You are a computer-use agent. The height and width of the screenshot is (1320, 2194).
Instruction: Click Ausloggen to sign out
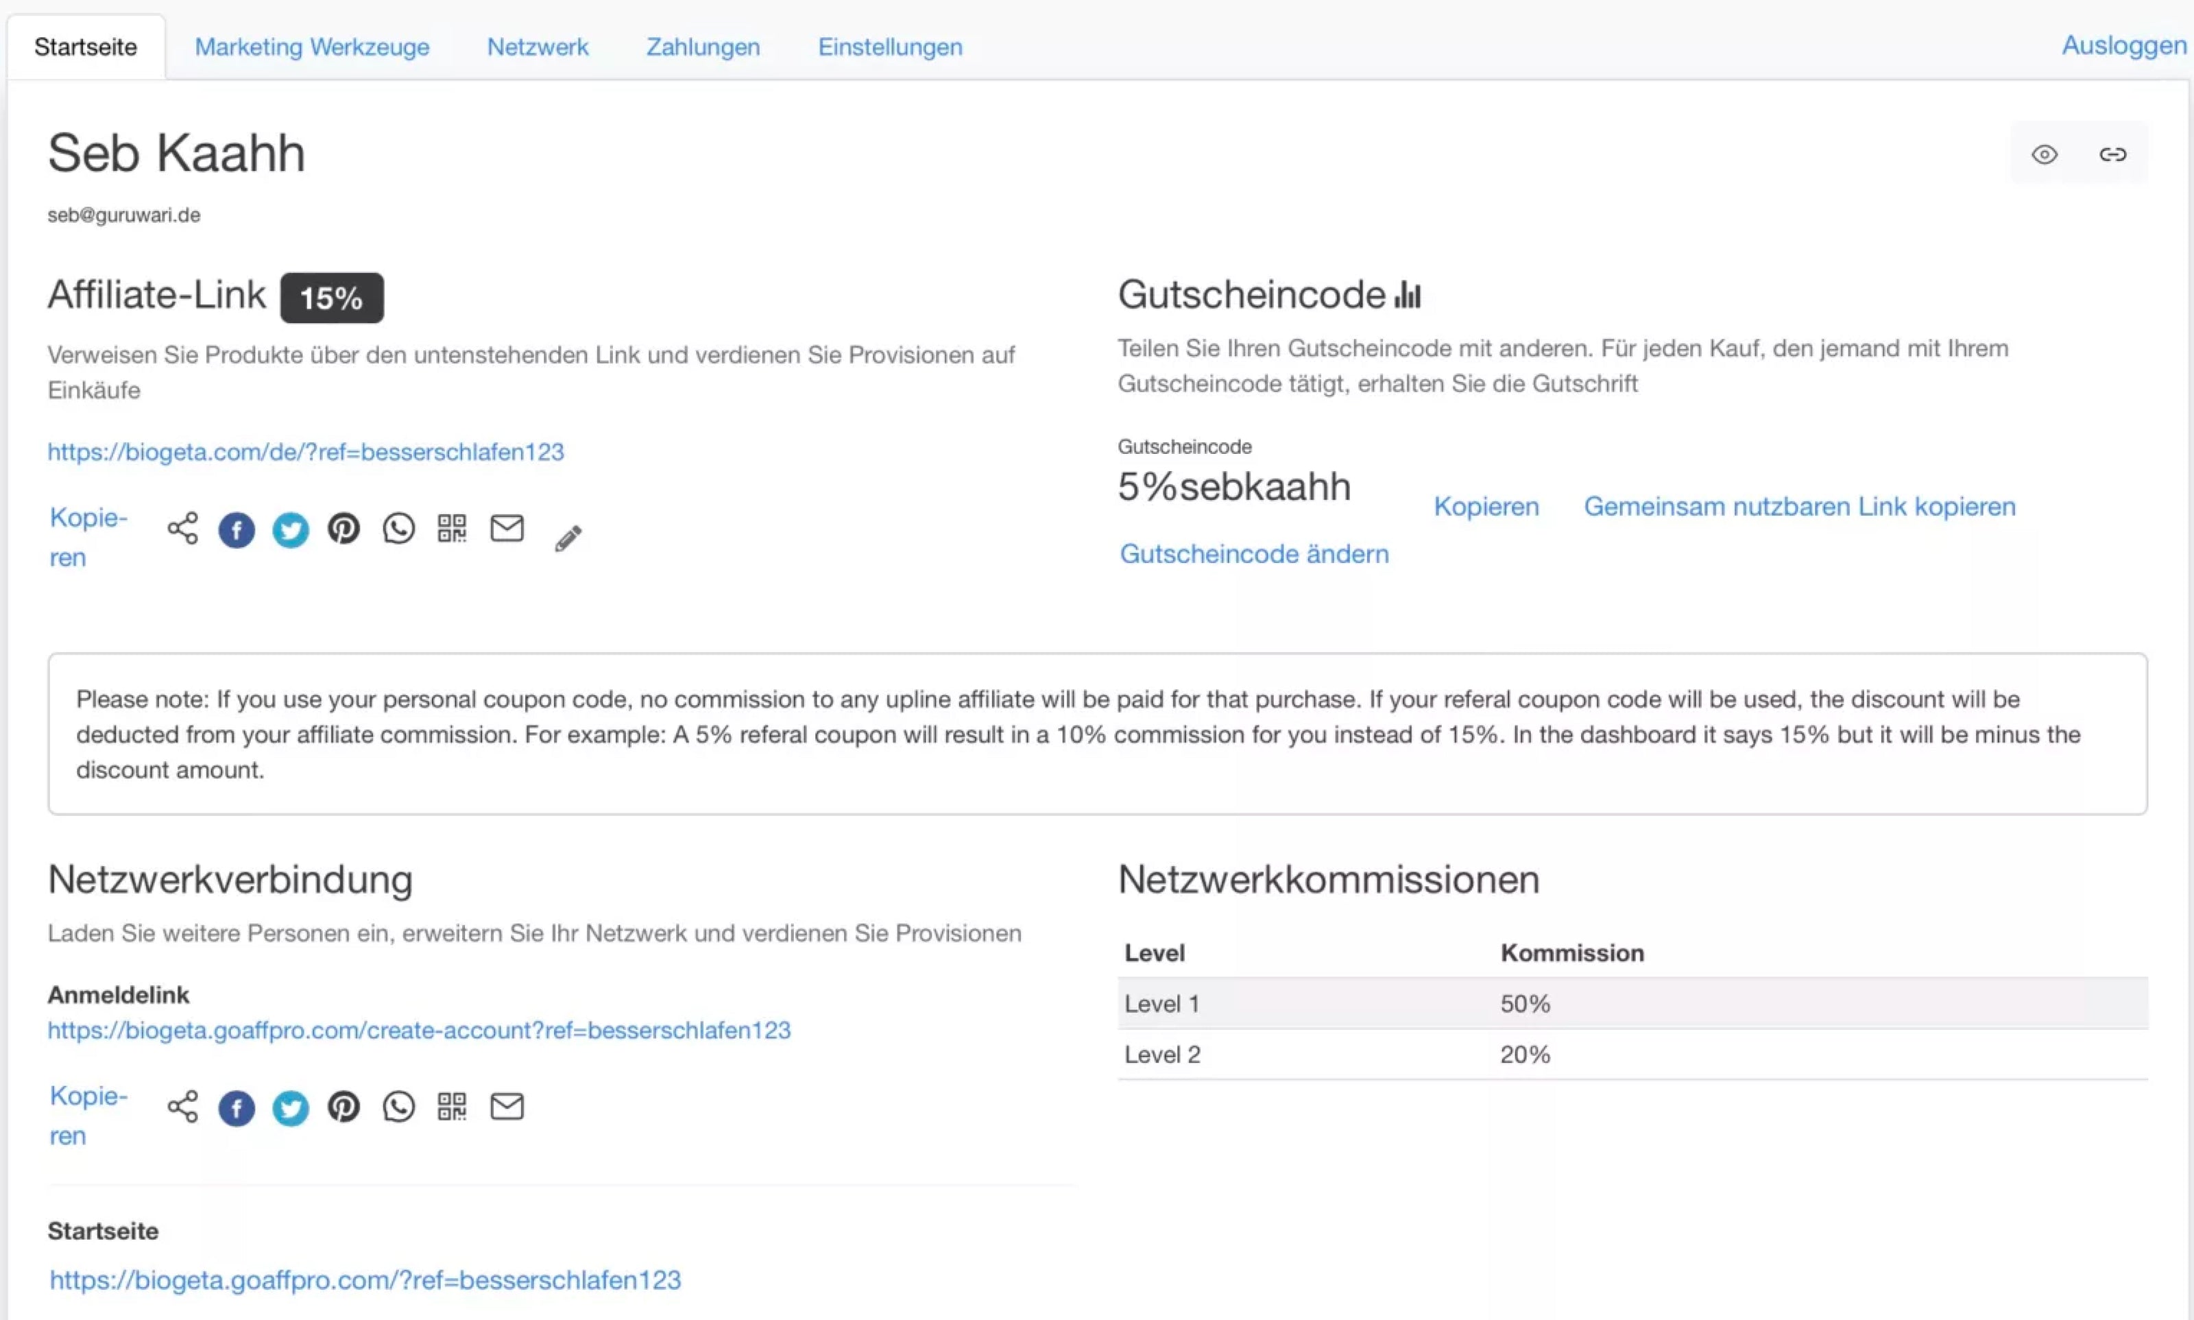tap(2124, 45)
